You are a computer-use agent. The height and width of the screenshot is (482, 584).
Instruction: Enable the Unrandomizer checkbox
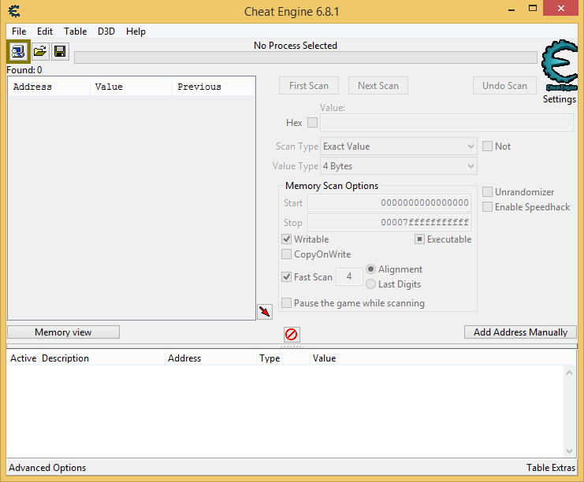pos(487,192)
